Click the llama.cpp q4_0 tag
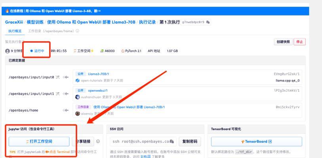The image size is (322, 158). [x=288, y=81]
